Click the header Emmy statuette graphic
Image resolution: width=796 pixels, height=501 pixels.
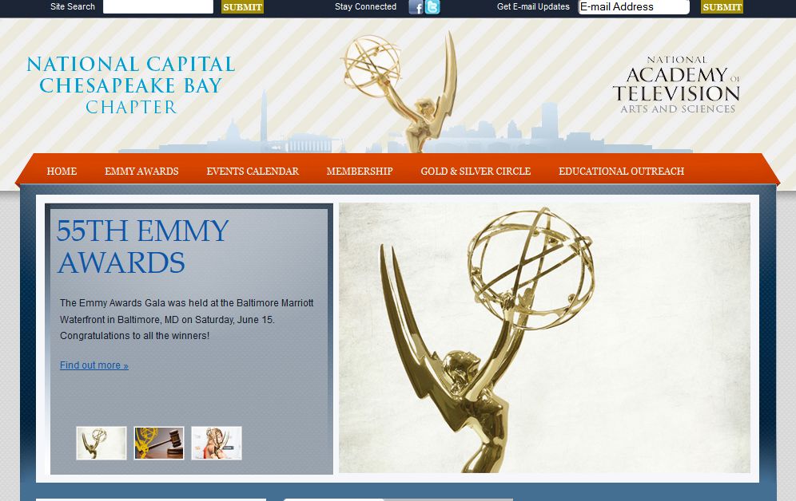click(401, 91)
